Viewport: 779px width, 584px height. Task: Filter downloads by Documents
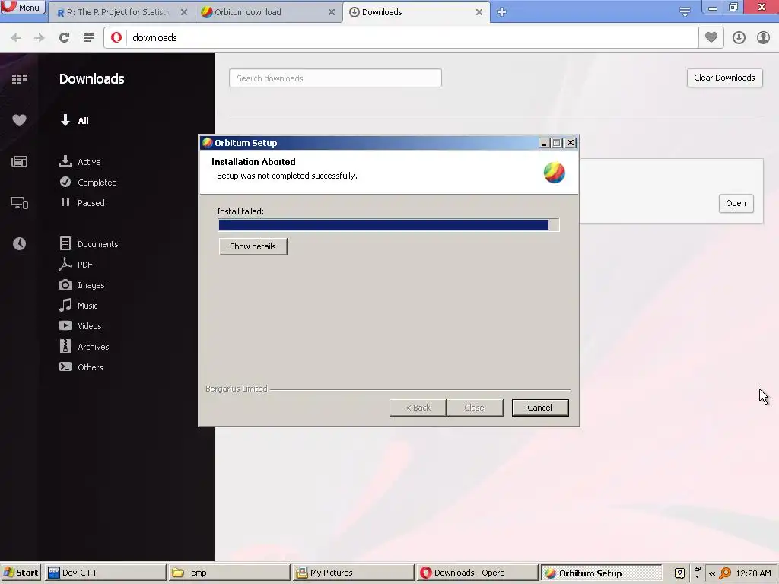(88, 244)
